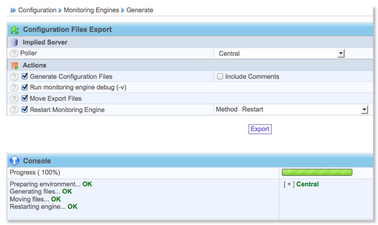Viewport: 378px width, 225px height.
Task: Click help icon for Generate Configuration Files
Action: 14,76
